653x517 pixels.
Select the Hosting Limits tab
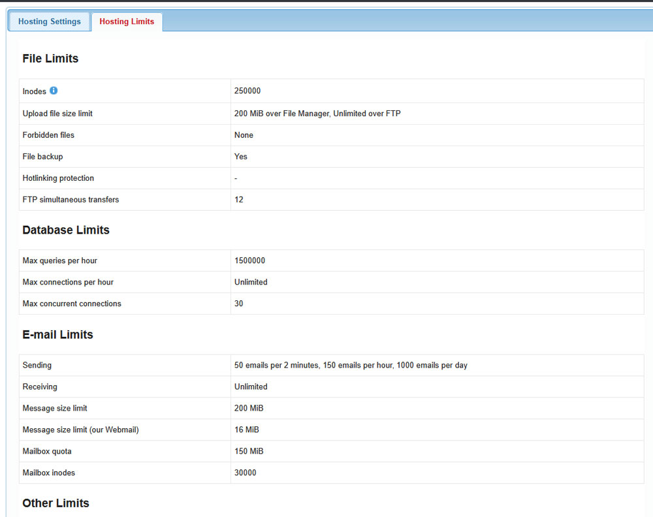[127, 21]
